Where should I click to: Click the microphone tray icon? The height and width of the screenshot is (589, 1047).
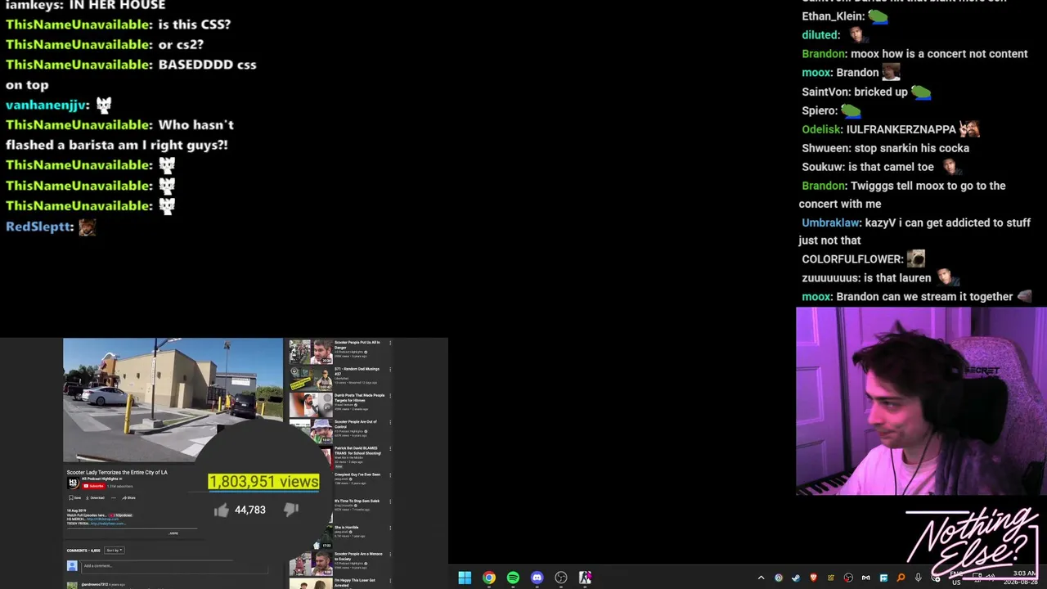pyautogui.click(x=918, y=578)
